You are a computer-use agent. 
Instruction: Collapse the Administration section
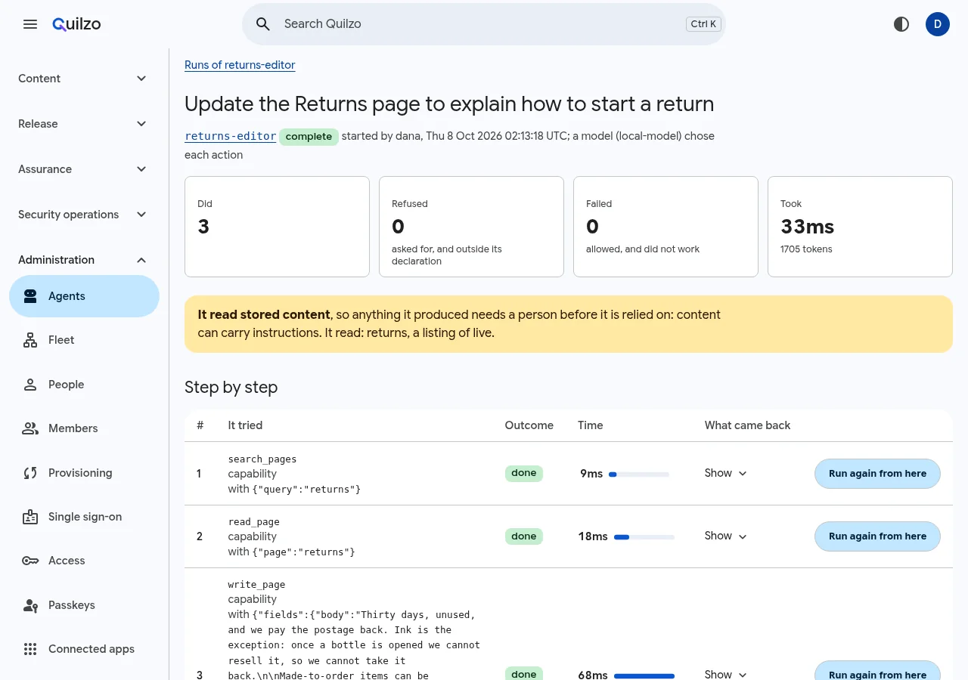[84, 260]
